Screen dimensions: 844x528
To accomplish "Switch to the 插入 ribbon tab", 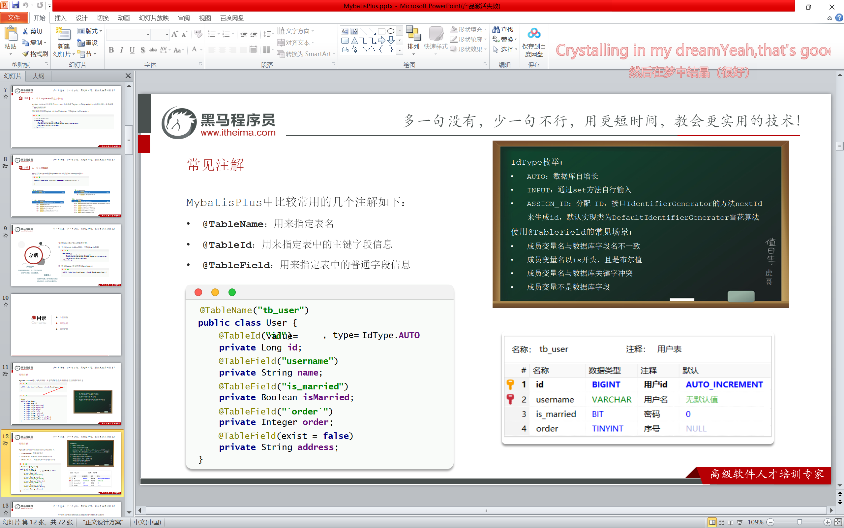I will 60,18.
